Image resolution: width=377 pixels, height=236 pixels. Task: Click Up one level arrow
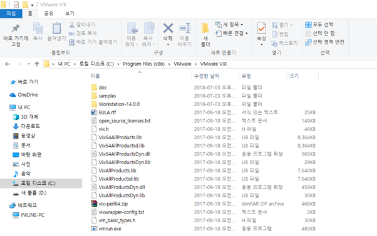click(36, 64)
